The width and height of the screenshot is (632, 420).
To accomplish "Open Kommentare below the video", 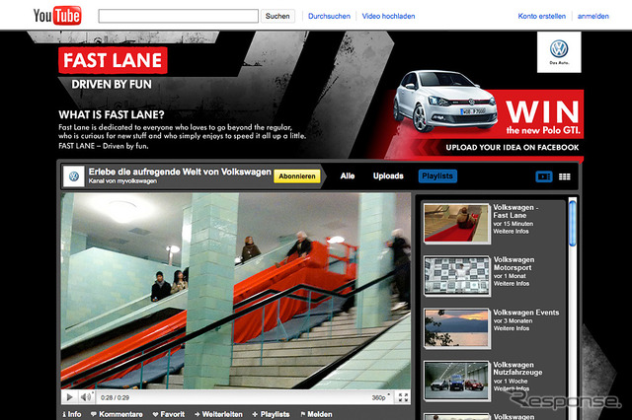I will tap(117, 414).
